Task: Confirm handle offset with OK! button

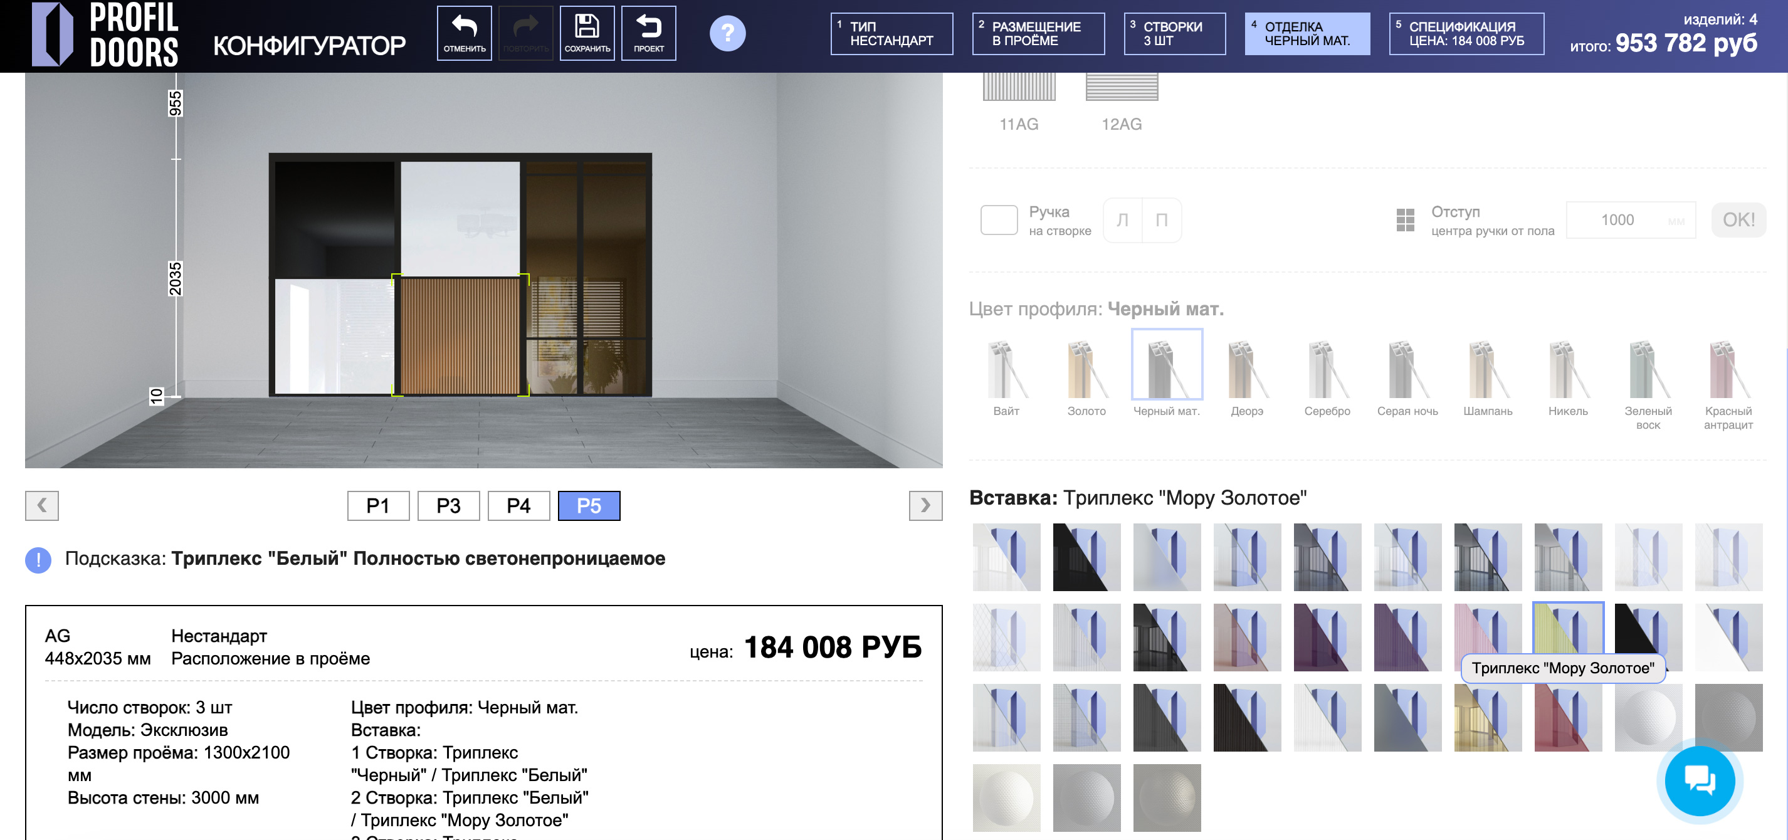Action: tap(1738, 220)
